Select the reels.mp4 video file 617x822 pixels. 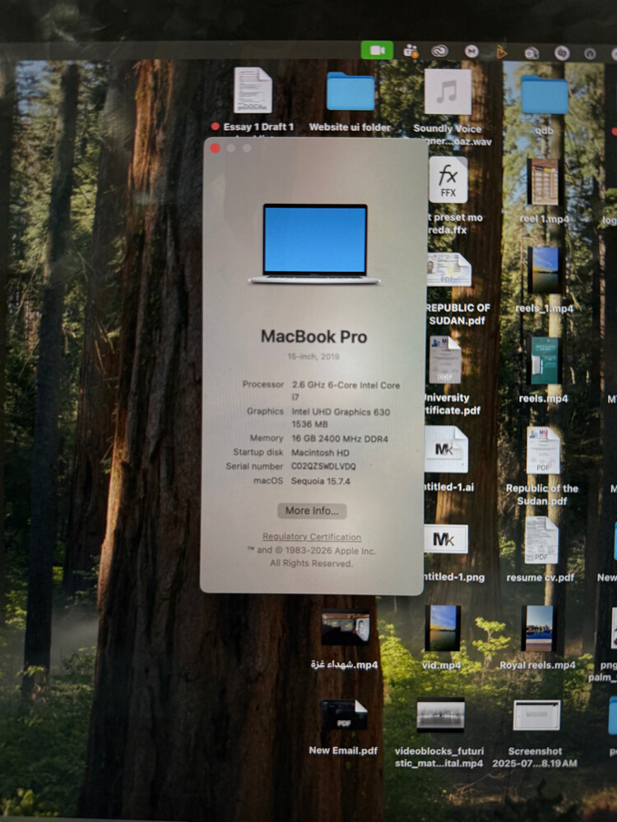(x=544, y=361)
